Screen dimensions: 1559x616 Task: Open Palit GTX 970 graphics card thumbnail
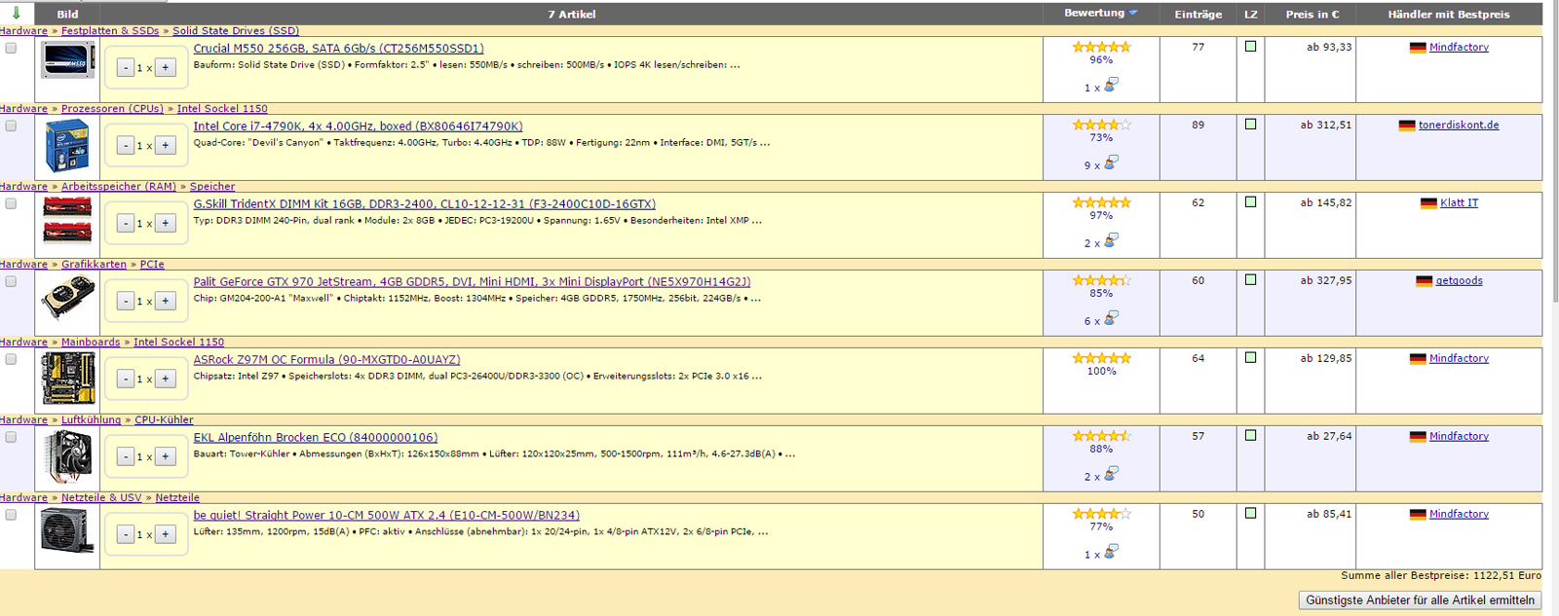coord(68,297)
